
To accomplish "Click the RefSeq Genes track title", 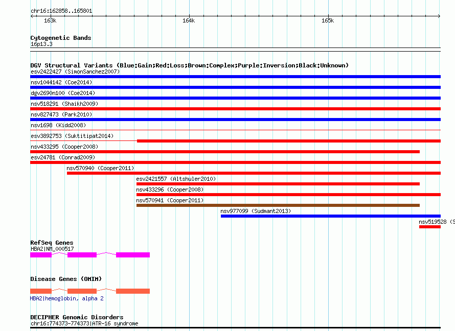I will coord(52,243).
